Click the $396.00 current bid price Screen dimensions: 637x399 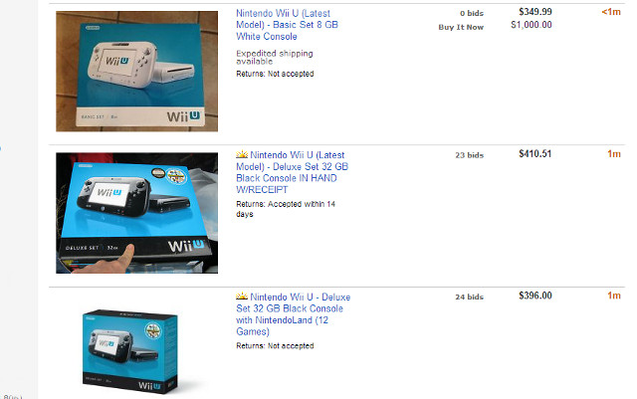[535, 296]
